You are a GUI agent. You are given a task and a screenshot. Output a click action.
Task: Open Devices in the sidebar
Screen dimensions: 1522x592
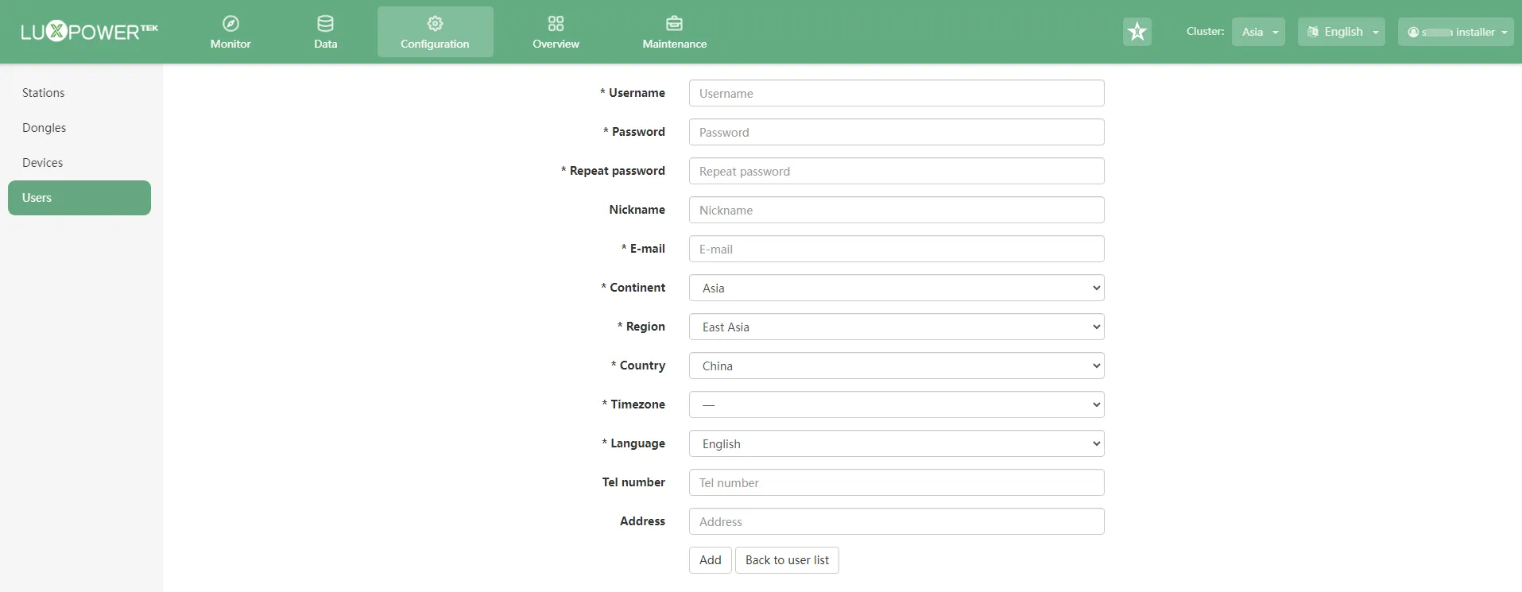43,163
